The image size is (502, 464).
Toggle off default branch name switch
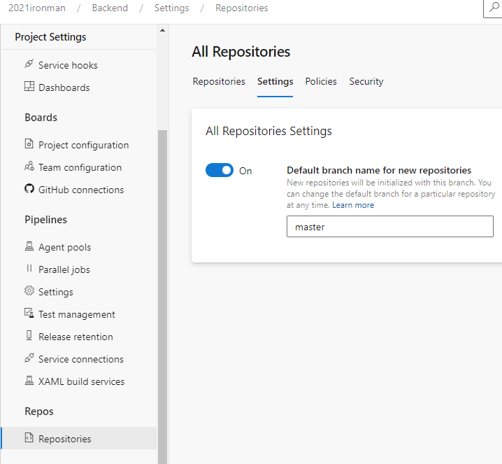[220, 170]
